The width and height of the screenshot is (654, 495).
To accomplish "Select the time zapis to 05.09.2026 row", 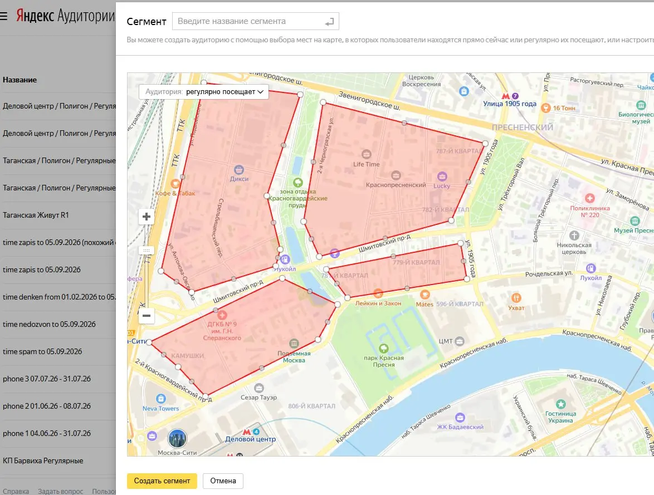I will point(58,270).
